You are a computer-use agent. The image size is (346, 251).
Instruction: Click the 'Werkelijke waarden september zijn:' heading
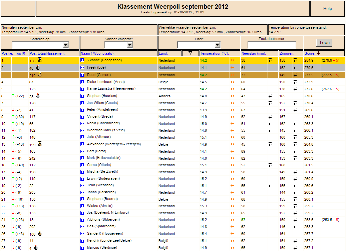tap(187, 28)
